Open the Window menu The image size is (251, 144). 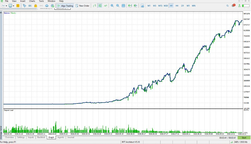52,1
